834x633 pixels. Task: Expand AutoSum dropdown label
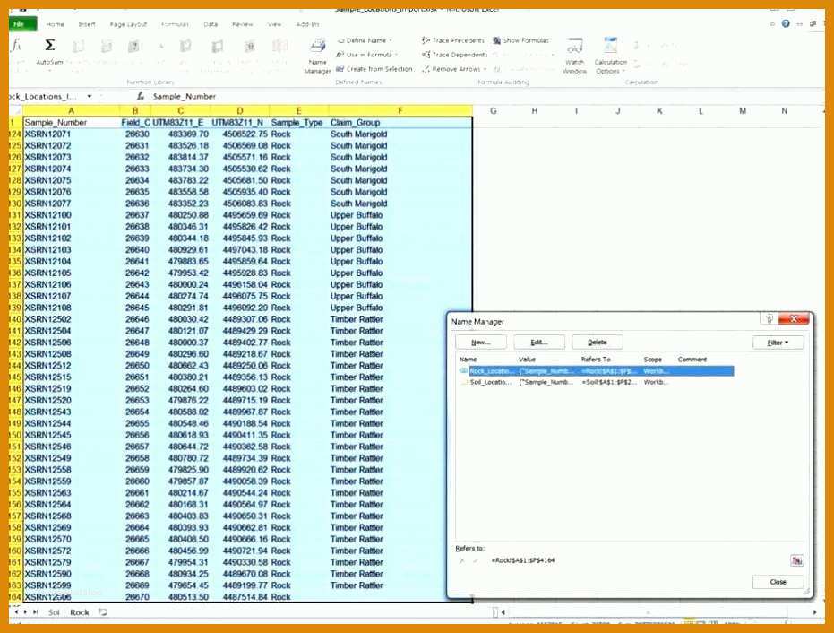49,62
